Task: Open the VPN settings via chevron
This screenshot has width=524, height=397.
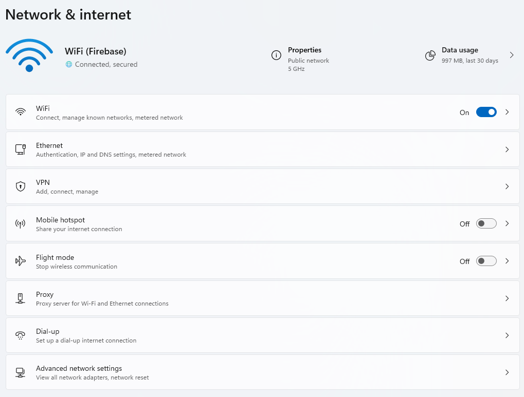Action: click(x=507, y=186)
